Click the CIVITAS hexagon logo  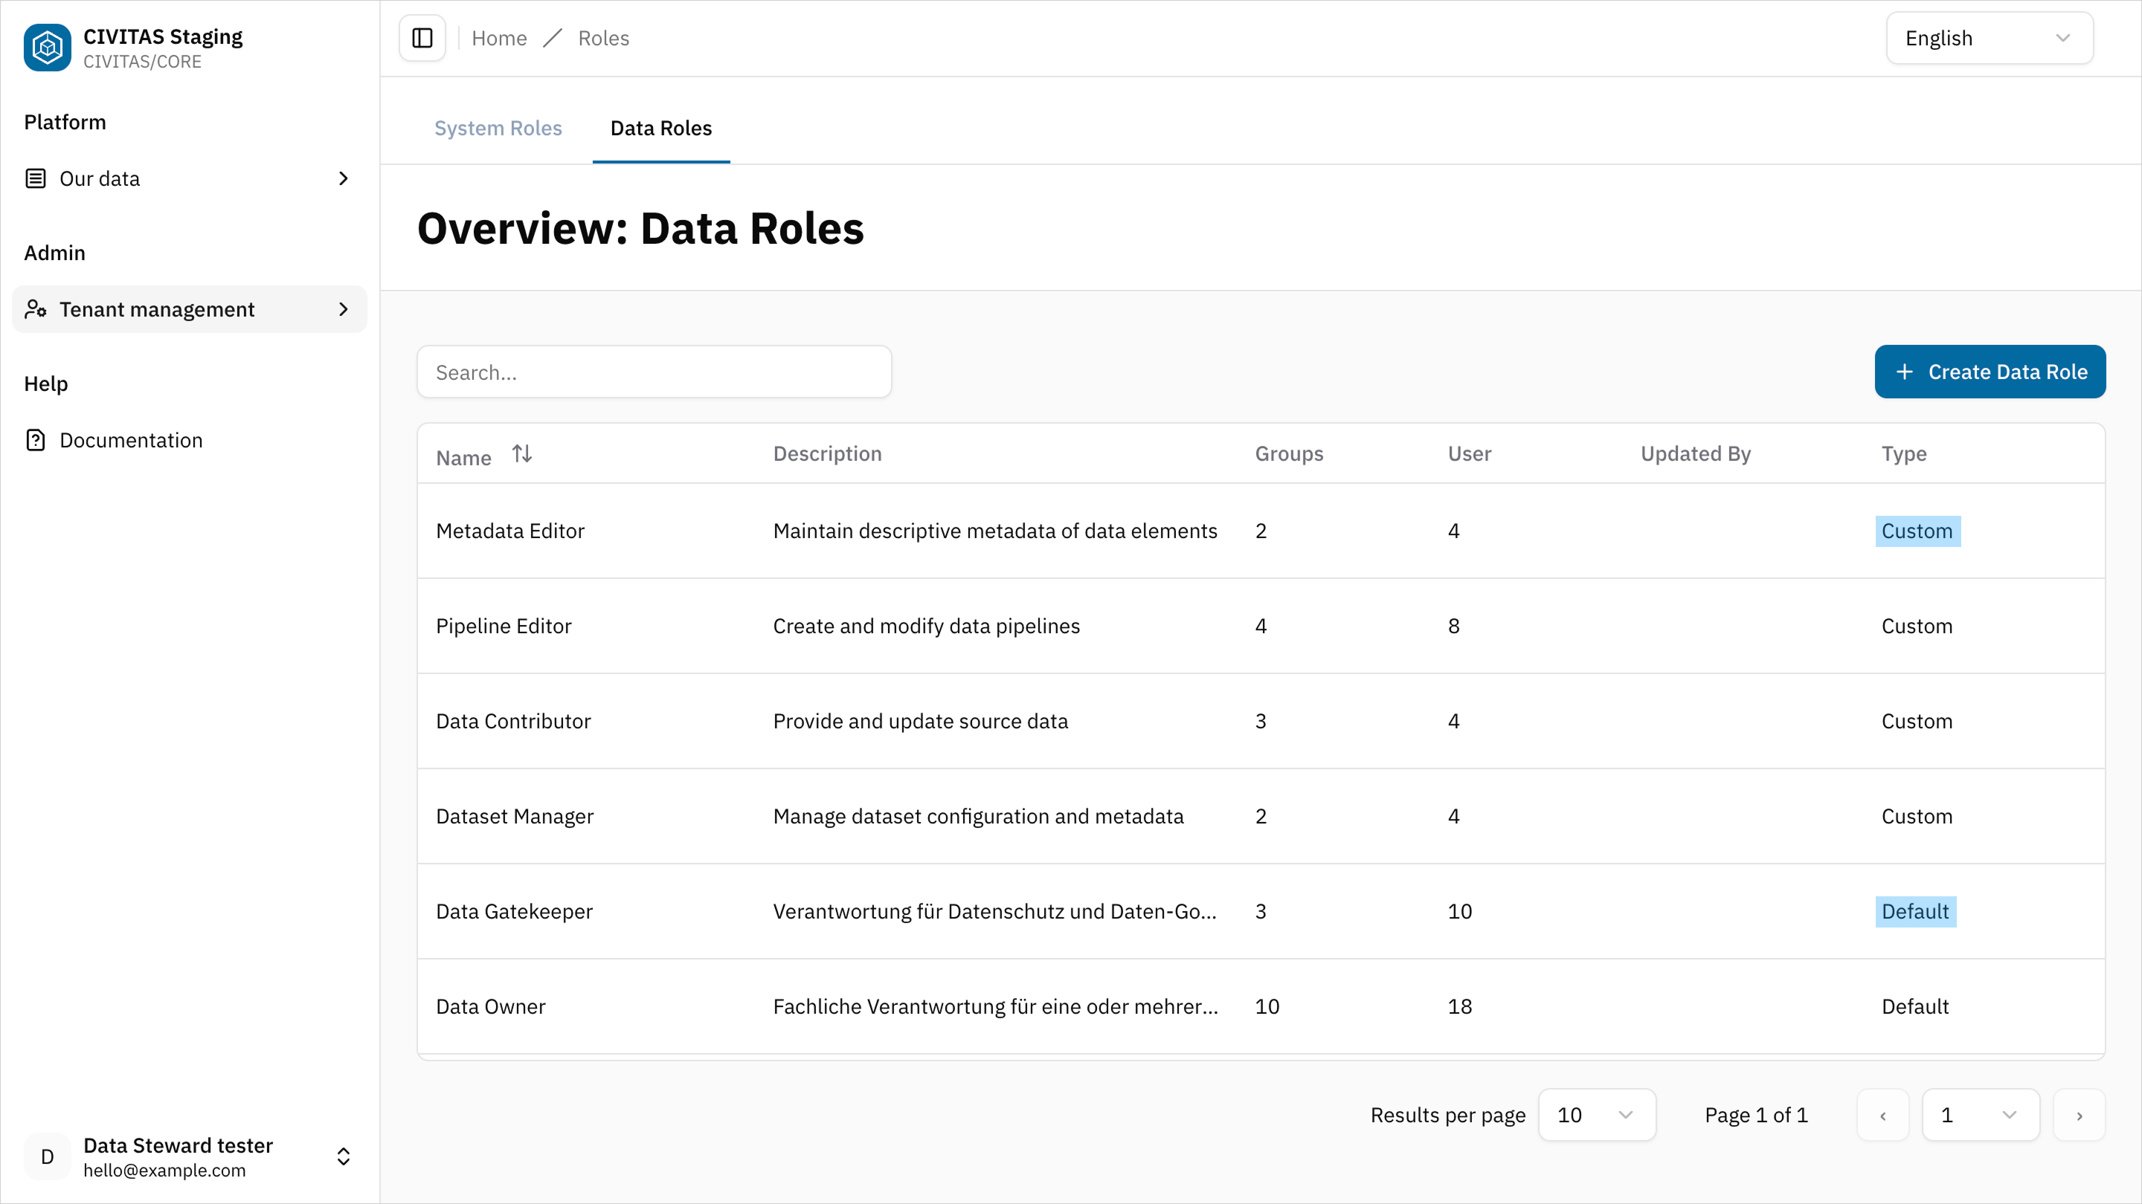point(47,48)
